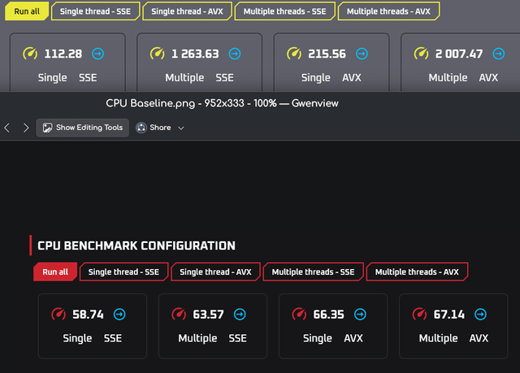Go to the next image in Gwenview
Image resolution: width=520 pixels, height=373 pixels.
25,128
